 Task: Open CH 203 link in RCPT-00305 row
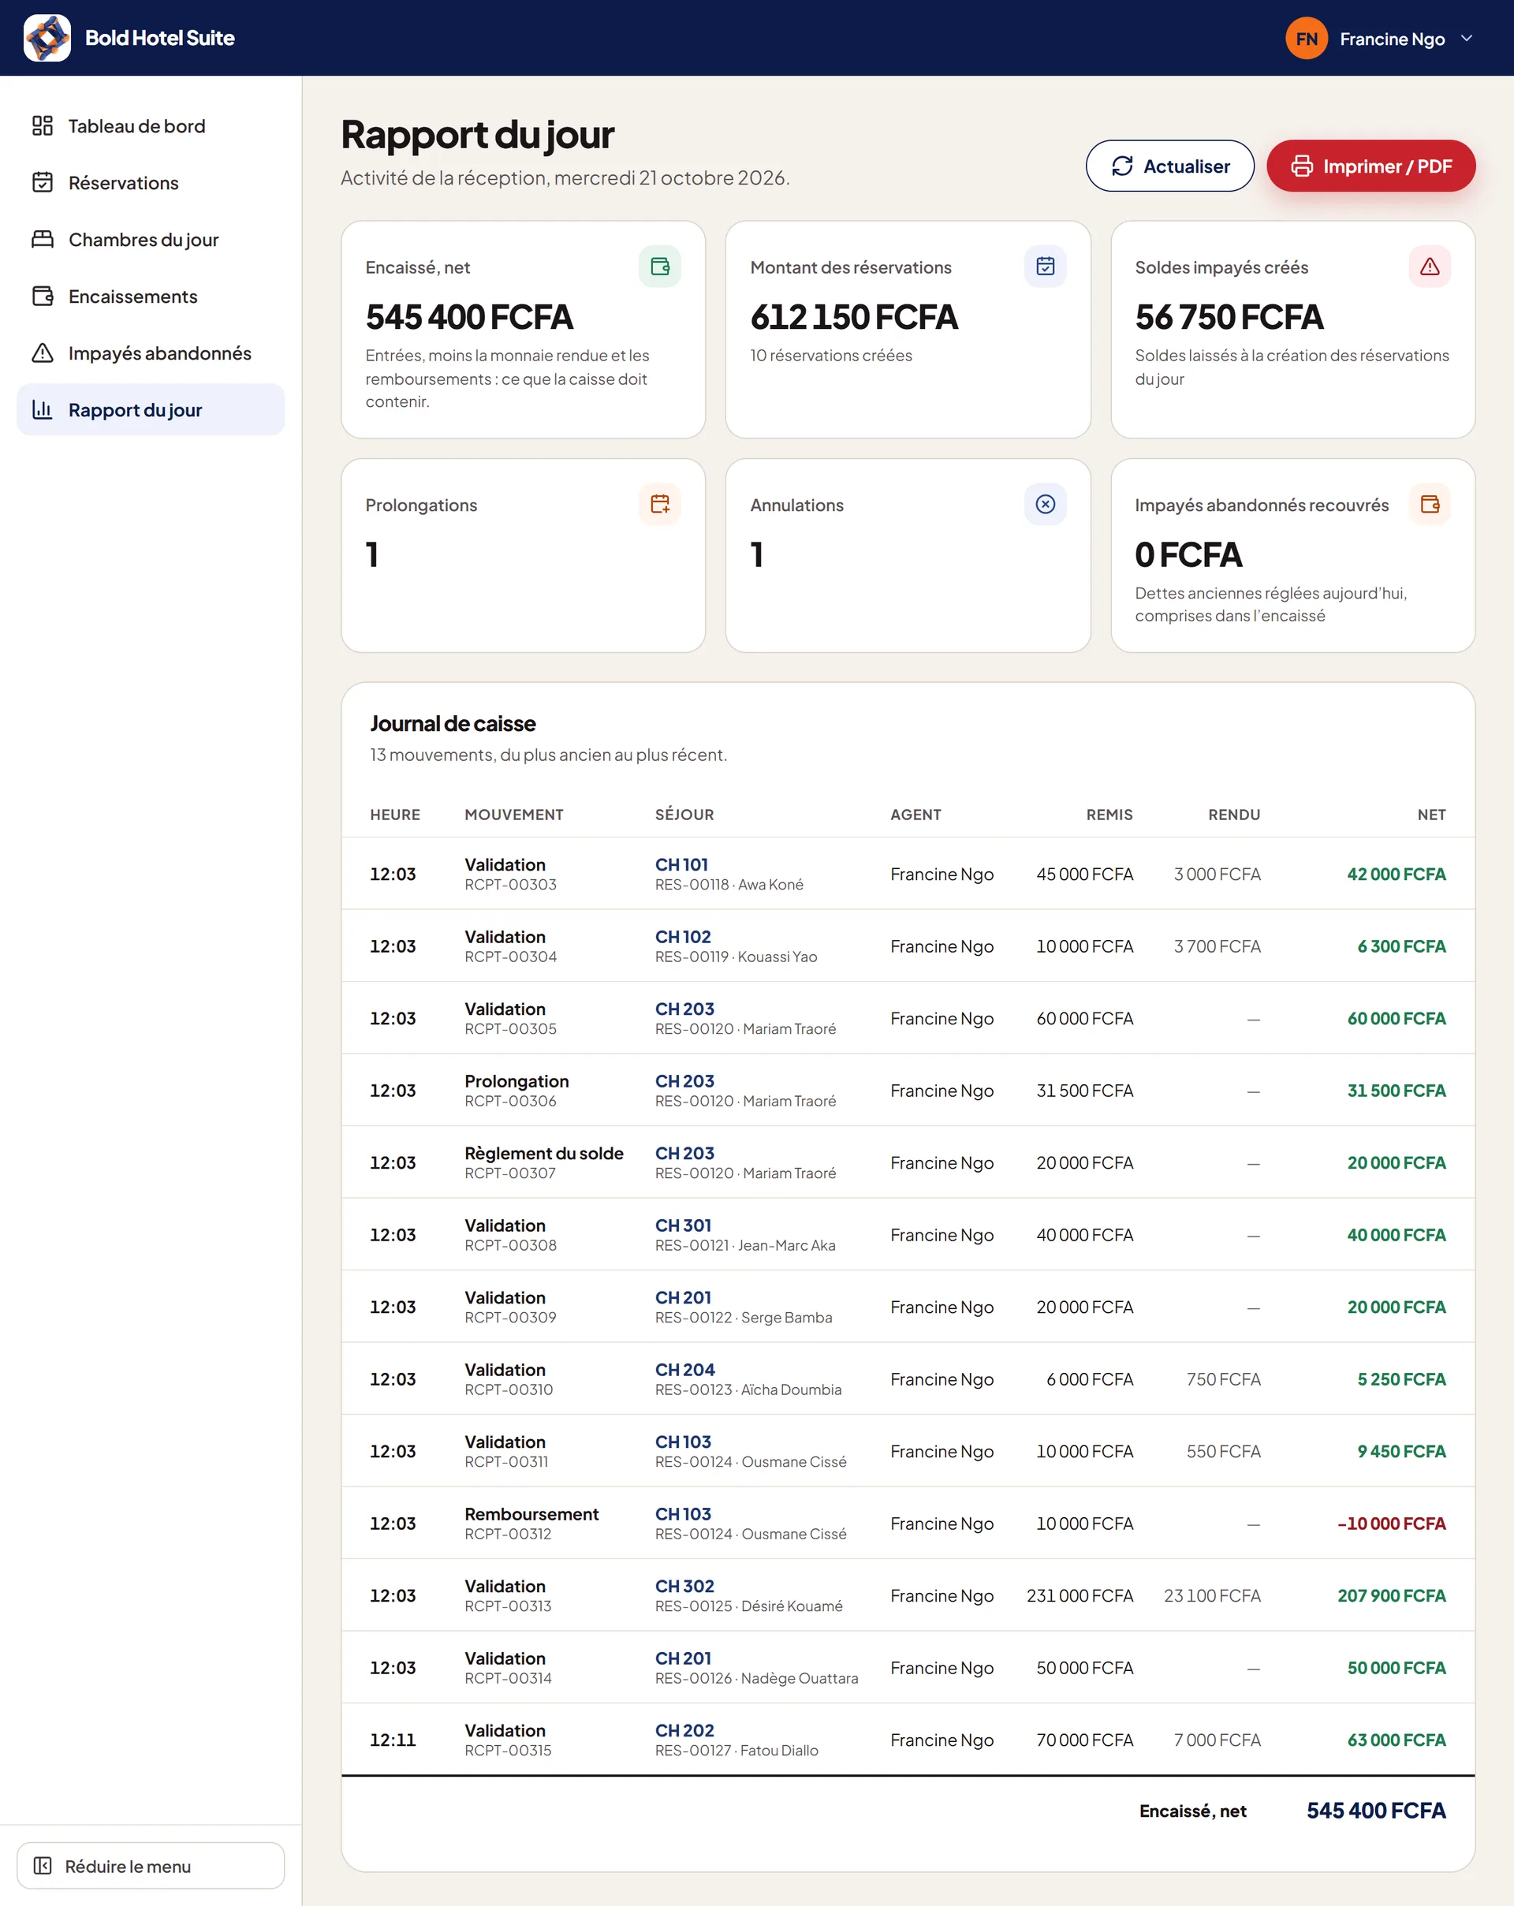click(684, 1009)
